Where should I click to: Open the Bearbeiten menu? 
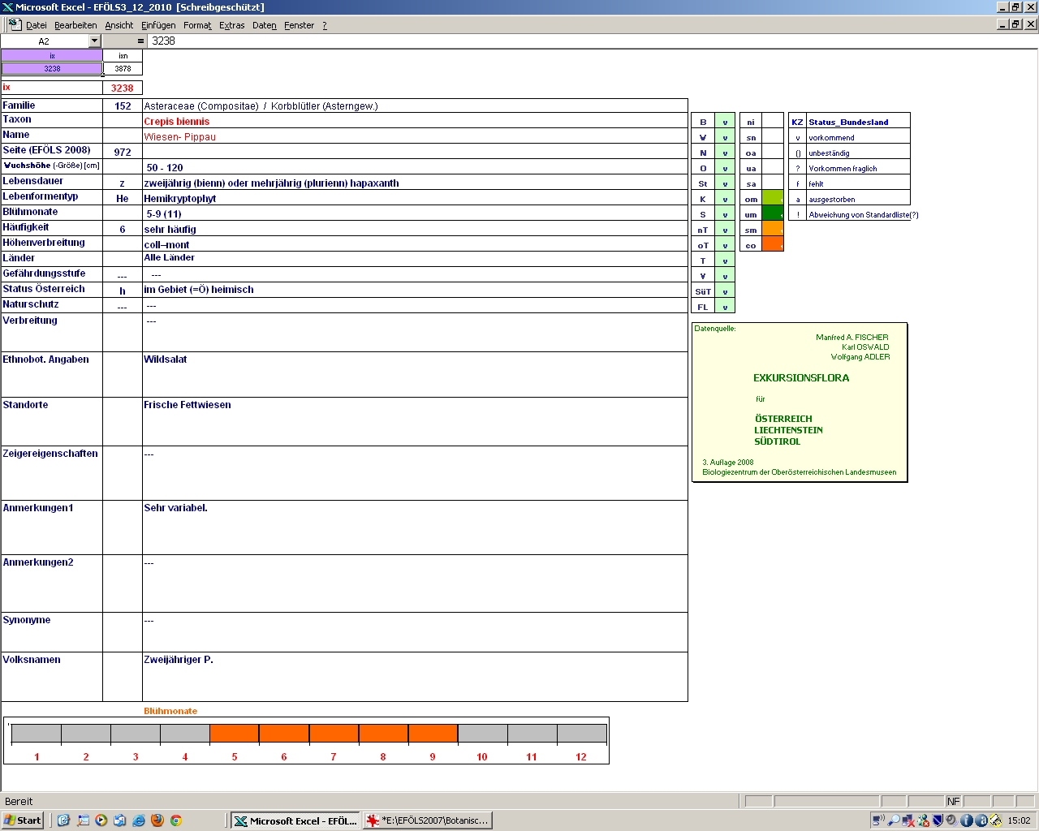click(x=75, y=25)
